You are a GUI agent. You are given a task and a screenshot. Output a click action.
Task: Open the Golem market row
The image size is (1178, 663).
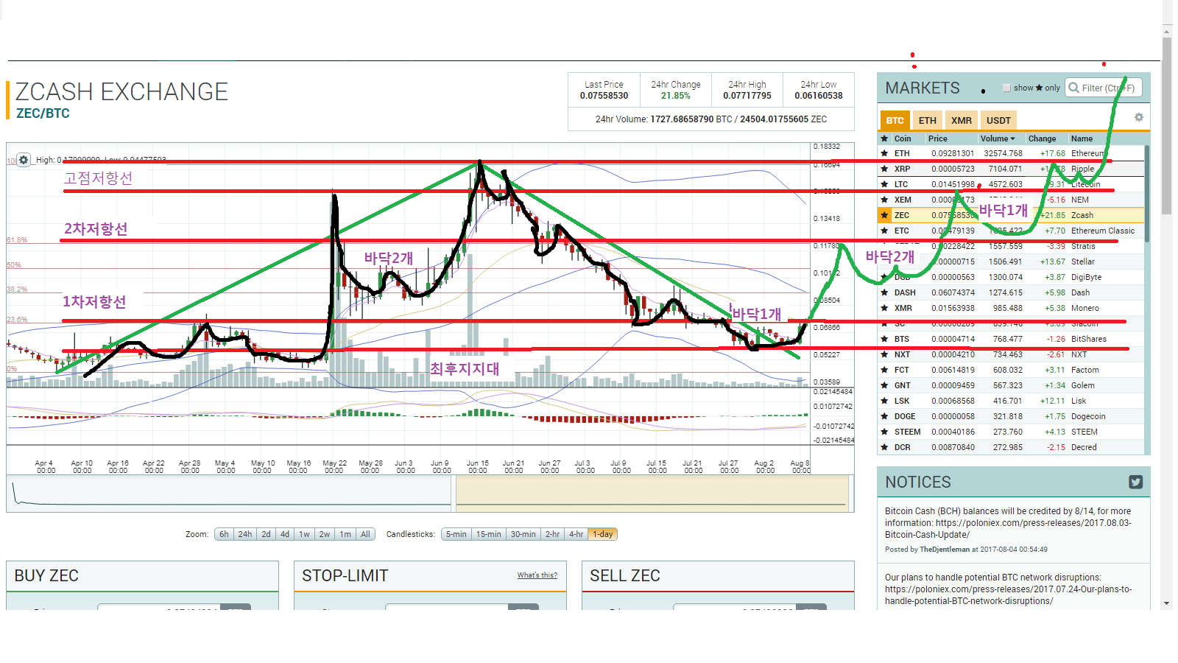1011,385
